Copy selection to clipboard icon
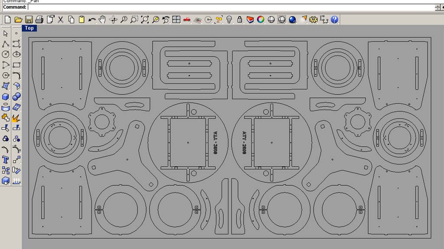Screen dimensions: 444x249 (x=71, y=19)
